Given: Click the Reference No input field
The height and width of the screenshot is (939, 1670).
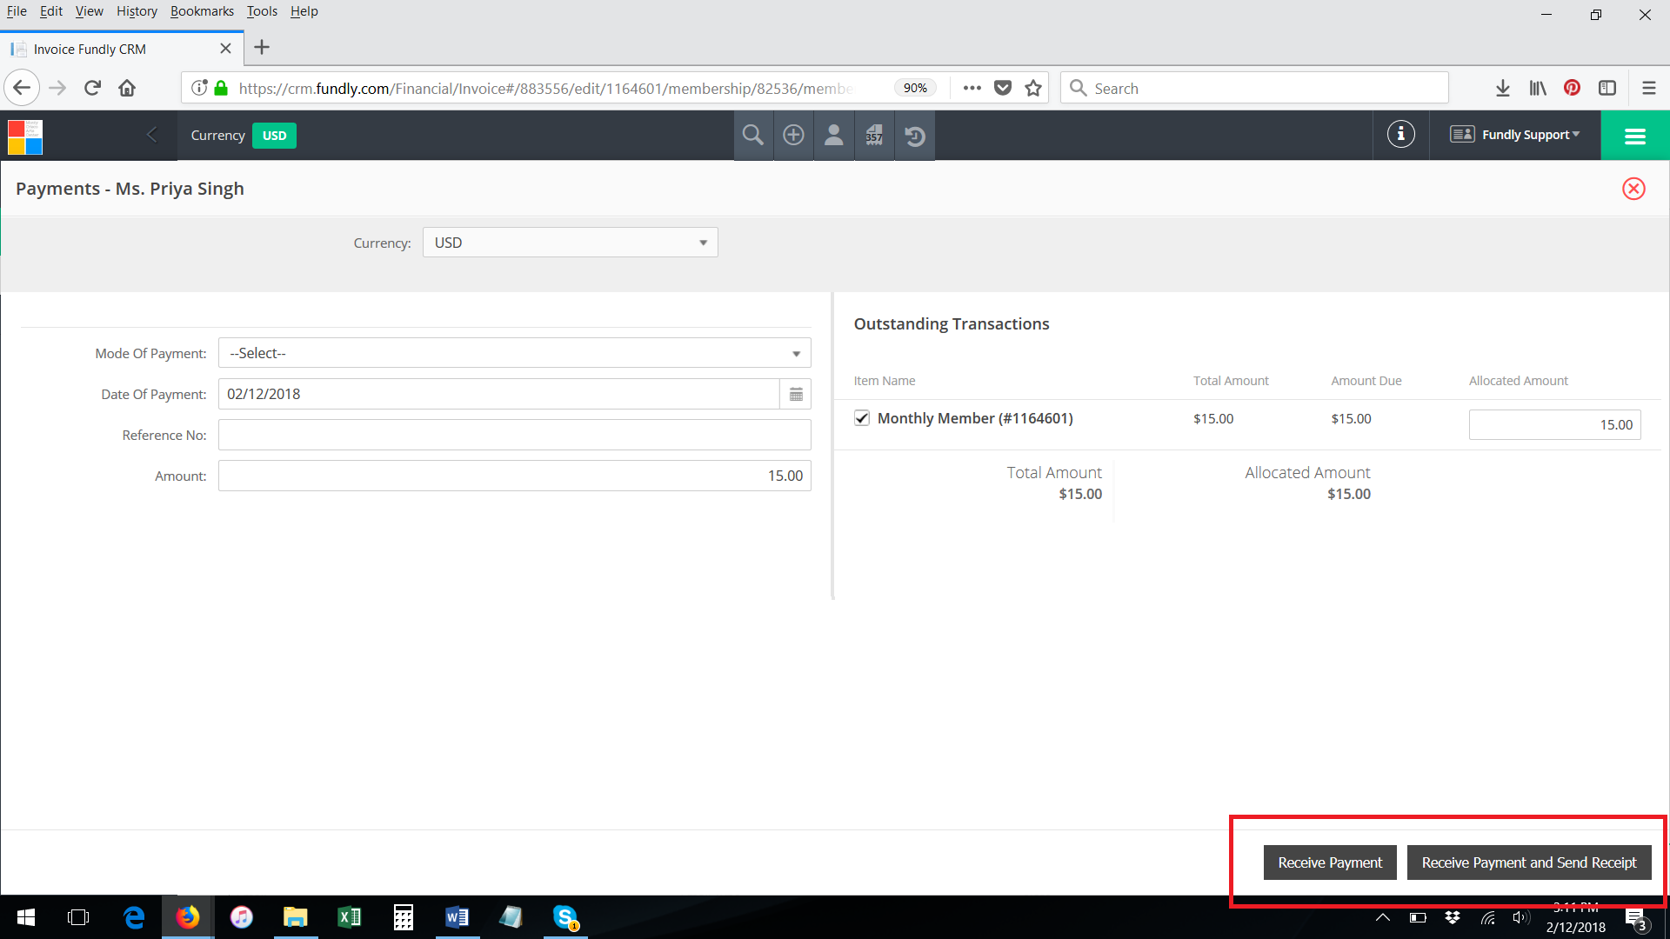Looking at the screenshot, I should (x=515, y=435).
